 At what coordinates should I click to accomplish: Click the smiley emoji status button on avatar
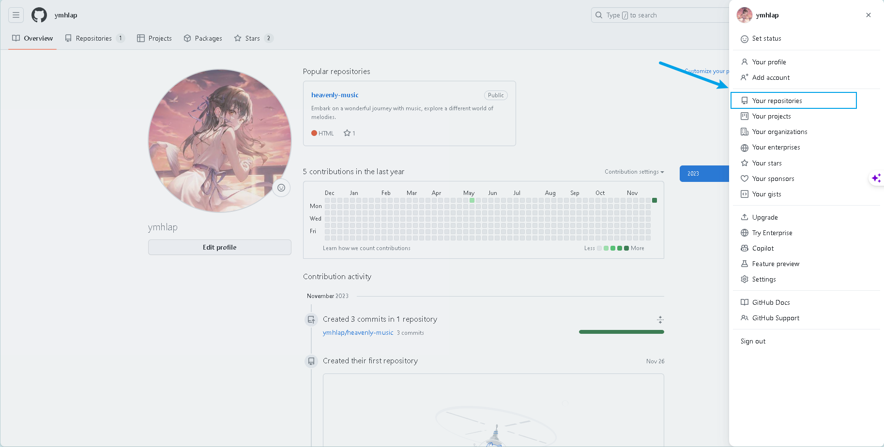coord(281,188)
